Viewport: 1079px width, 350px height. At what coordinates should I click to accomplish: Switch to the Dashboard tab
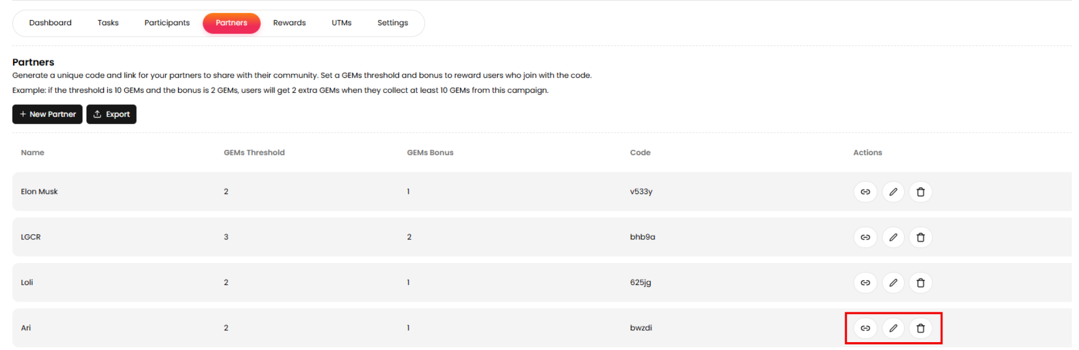[x=51, y=23]
